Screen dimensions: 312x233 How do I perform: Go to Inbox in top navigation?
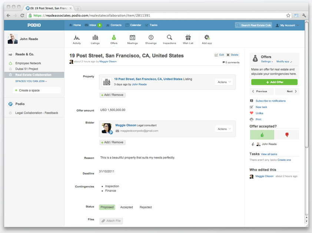click(93, 25)
